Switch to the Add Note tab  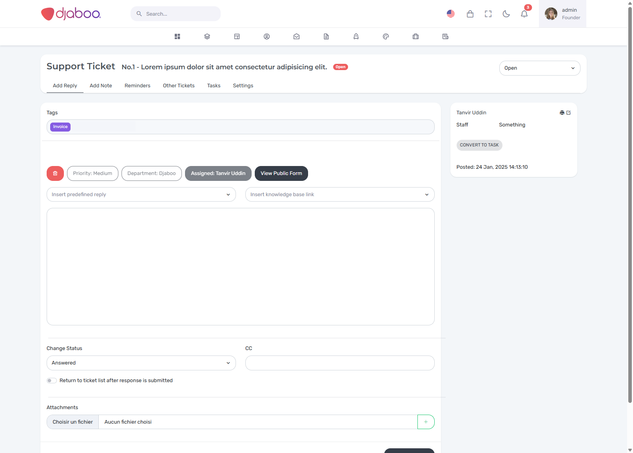coord(101,86)
